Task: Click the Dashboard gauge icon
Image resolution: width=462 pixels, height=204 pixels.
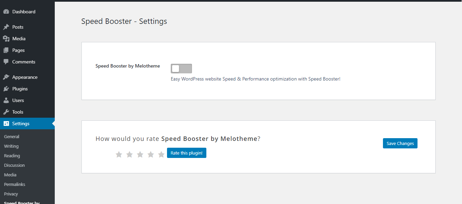Action: coord(6,12)
